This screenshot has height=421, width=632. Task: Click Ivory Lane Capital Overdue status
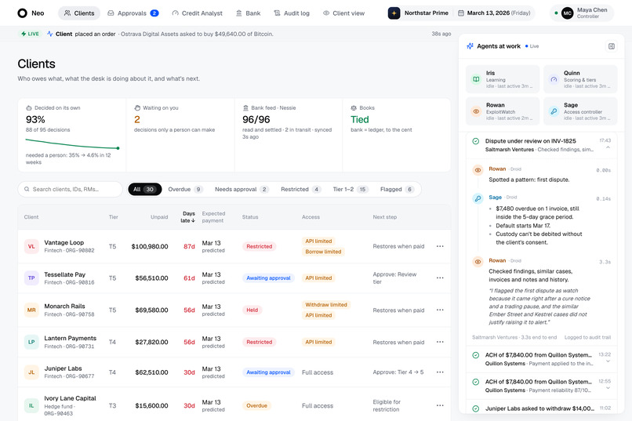(x=256, y=405)
